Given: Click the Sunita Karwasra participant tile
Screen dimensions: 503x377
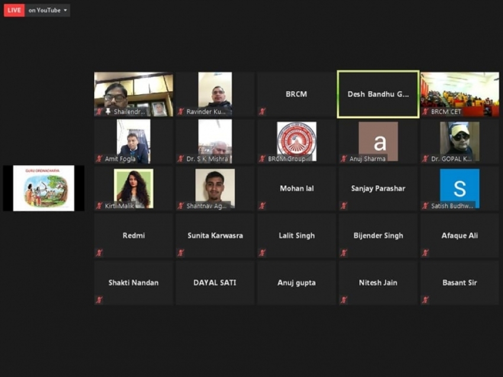Looking at the screenshot, I should click(x=215, y=236).
